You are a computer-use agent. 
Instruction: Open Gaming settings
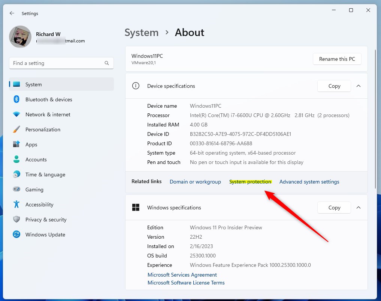click(x=34, y=190)
